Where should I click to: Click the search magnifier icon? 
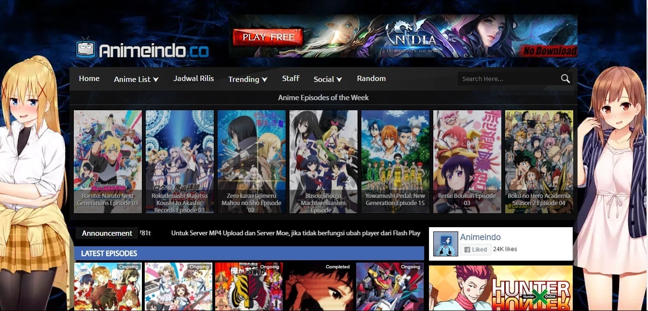(566, 79)
